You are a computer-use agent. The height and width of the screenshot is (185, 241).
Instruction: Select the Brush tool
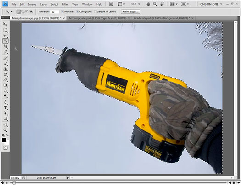[5, 63]
